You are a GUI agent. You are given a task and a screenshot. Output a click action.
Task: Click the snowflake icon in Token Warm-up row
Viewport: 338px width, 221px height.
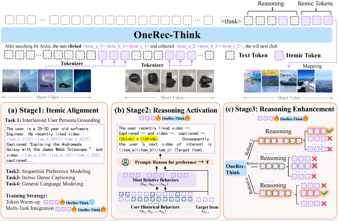click(92, 203)
